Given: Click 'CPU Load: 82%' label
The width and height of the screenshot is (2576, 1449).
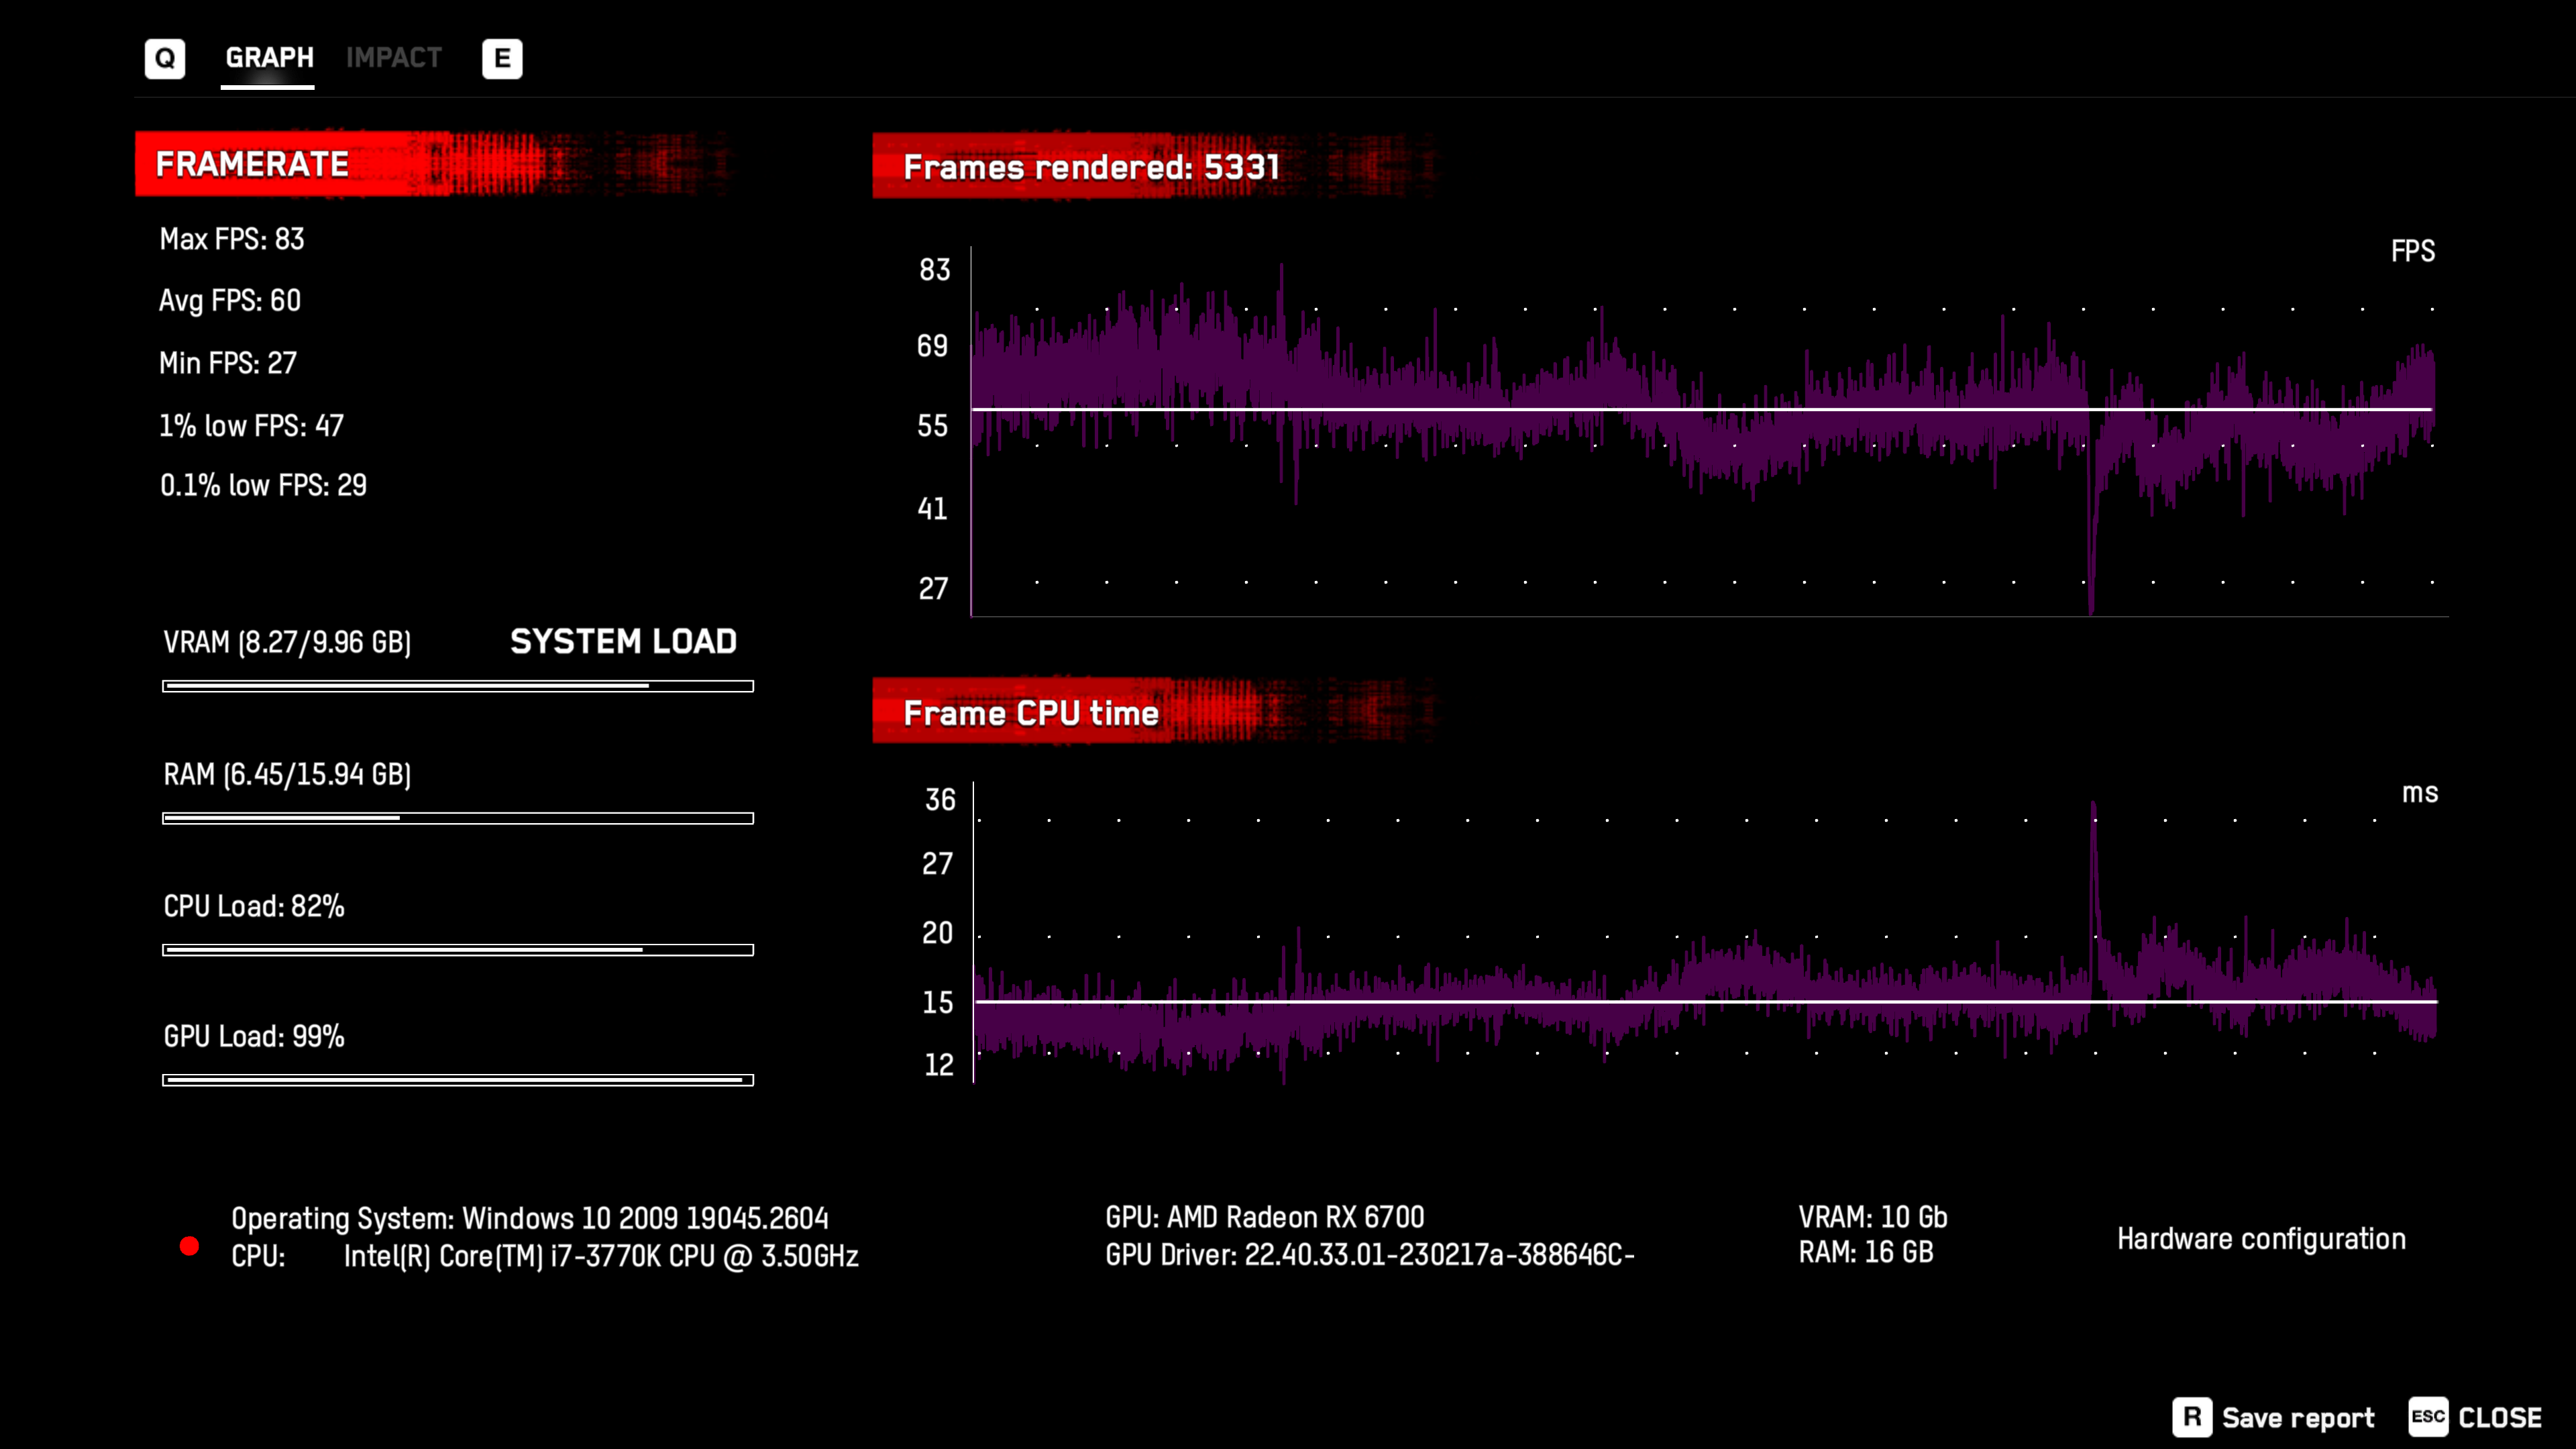Looking at the screenshot, I should [254, 906].
